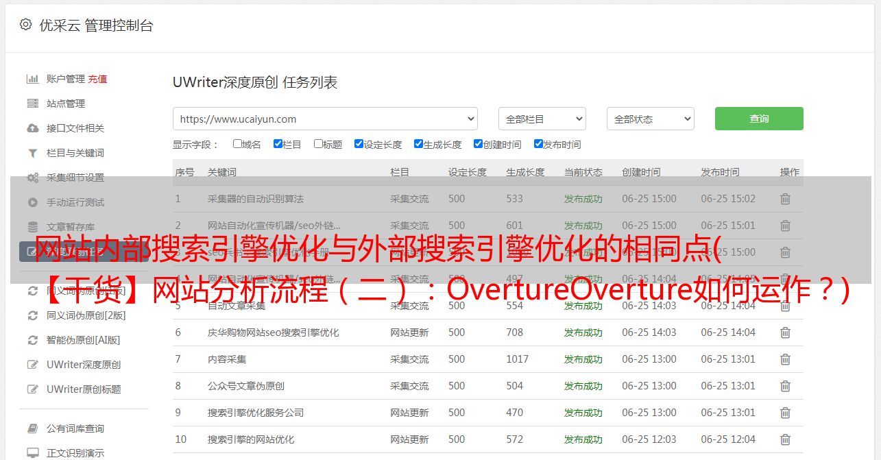The width and height of the screenshot is (881, 460).
Task: Click publish time 06-25 15:02
Action: 728,199
